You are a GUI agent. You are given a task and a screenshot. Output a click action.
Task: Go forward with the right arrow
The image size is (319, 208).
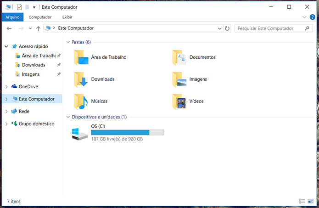click(21, 28)
